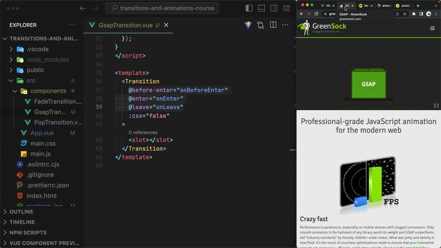Open .gitignore file

tap(42, 175)
